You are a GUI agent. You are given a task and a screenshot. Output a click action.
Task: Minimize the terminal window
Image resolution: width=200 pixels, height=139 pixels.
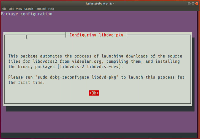pyautogui.click(x=189, y=3)
